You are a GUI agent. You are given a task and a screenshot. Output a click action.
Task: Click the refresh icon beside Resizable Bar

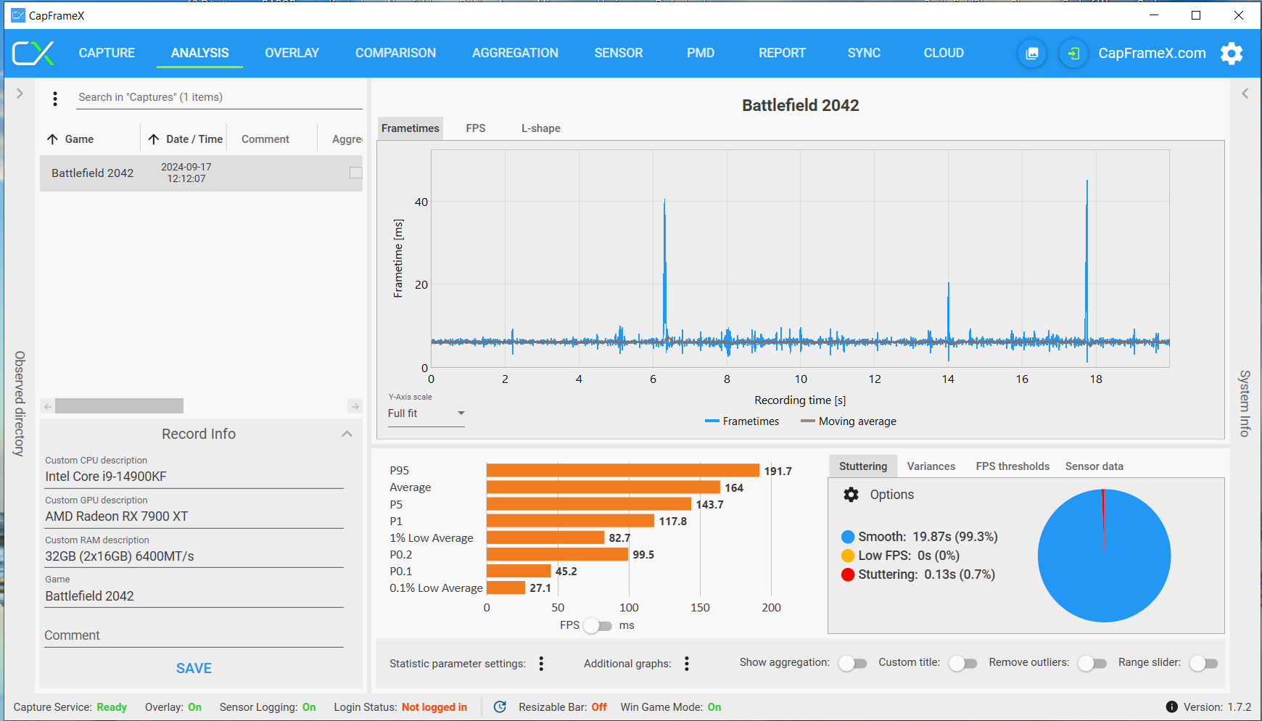coord(500,707)
